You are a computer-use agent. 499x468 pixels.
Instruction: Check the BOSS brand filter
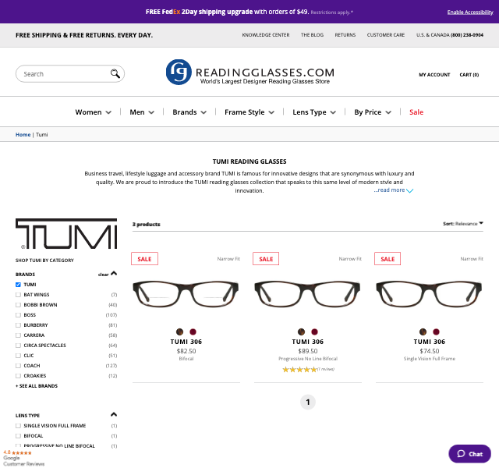(x=18, y=315)
